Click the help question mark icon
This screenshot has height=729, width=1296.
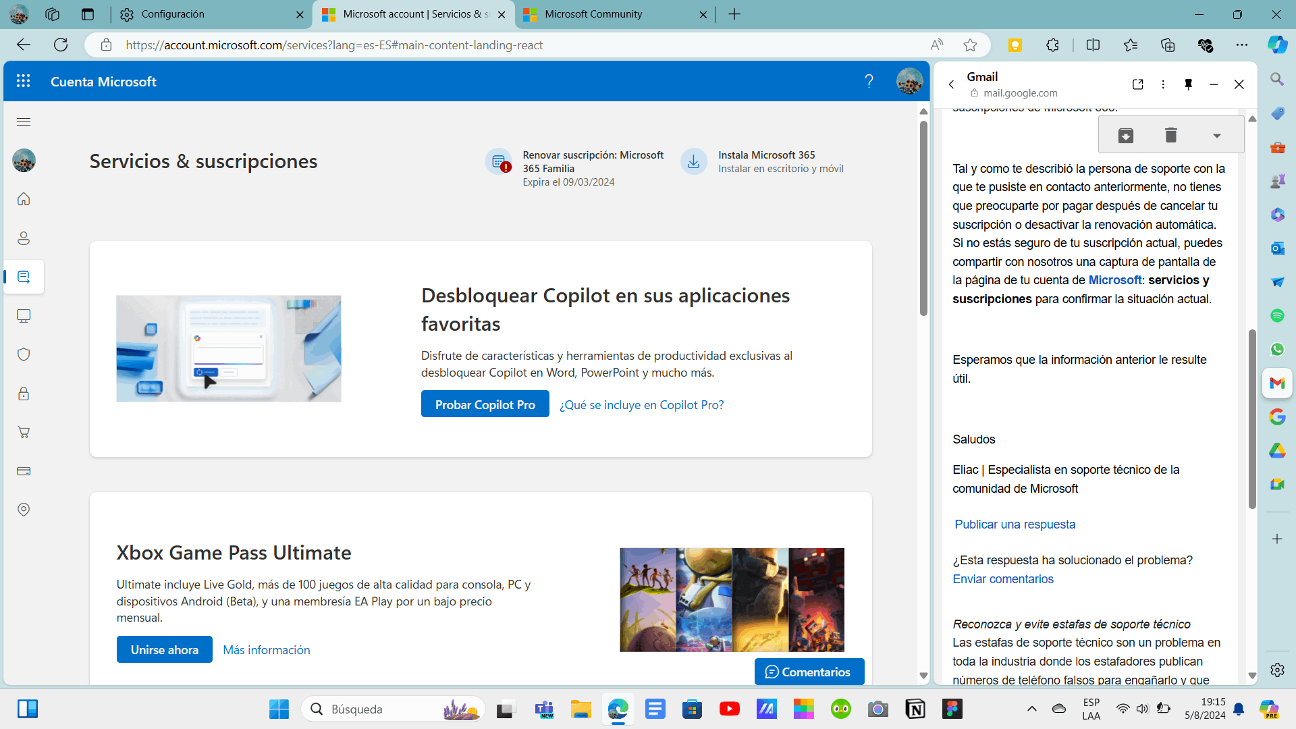click(869, 81)
